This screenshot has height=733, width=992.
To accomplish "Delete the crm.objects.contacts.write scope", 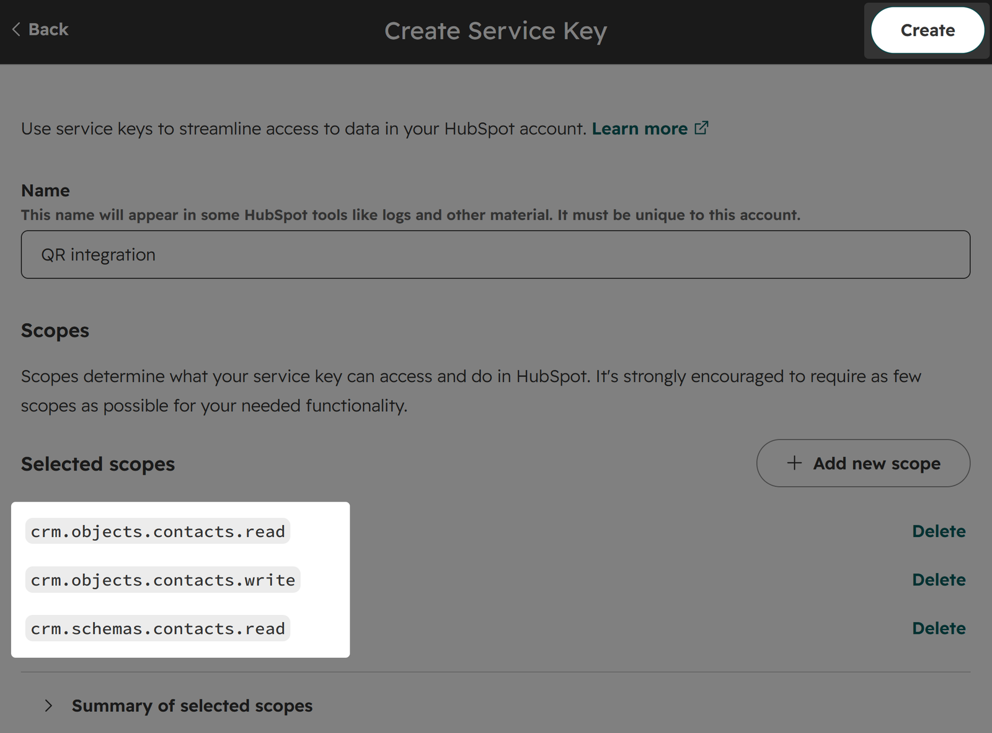I will [939, 579].
